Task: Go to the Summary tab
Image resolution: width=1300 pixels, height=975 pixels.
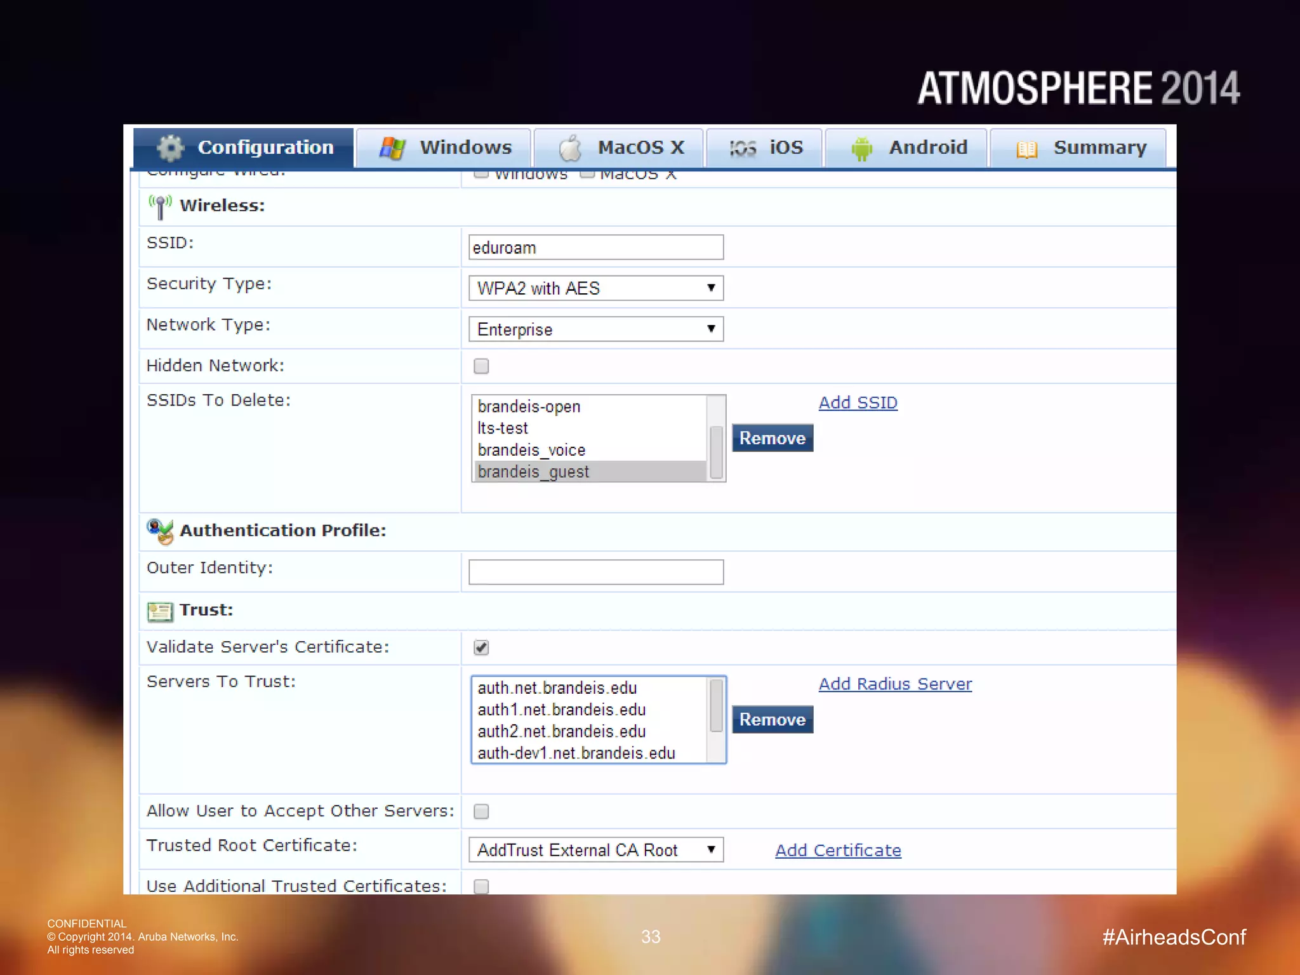Action: pyautogui.click(x=1078, y=148)
